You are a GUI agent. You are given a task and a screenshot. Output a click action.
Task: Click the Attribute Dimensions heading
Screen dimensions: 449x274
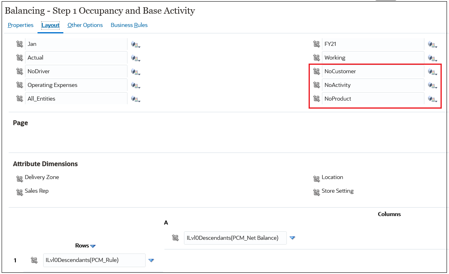(x=45, y=164)
